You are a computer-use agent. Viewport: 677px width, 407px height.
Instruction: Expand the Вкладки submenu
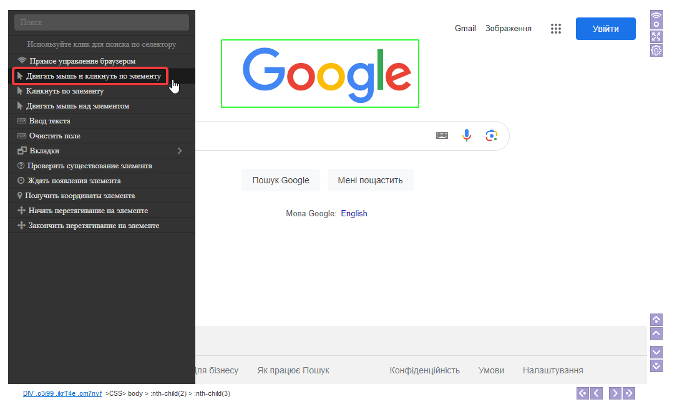point(101,151)
